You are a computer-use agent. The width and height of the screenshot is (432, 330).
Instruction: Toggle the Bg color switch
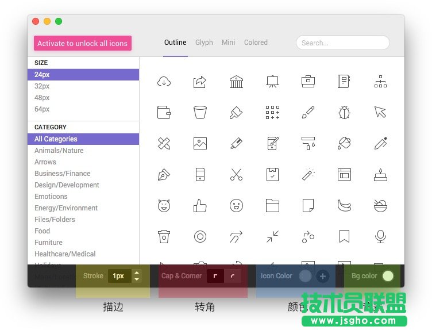388,276
